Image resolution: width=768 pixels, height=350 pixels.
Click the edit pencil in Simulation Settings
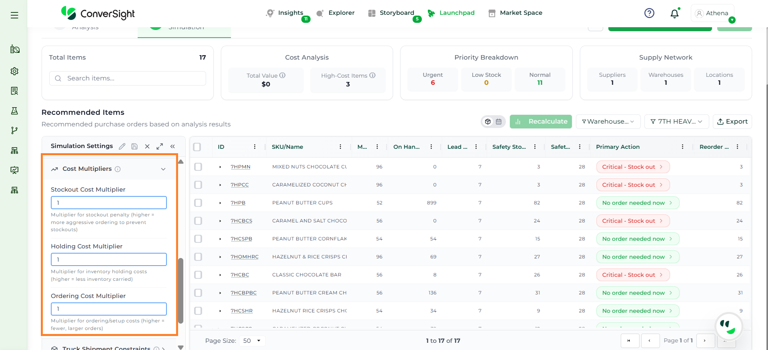point(122,146)
